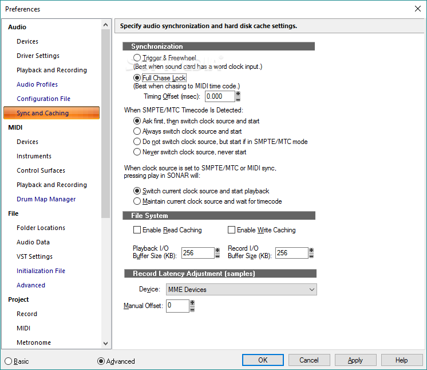
Task: Click the sidebar scrollbar thumb
Action: [106, 123]
